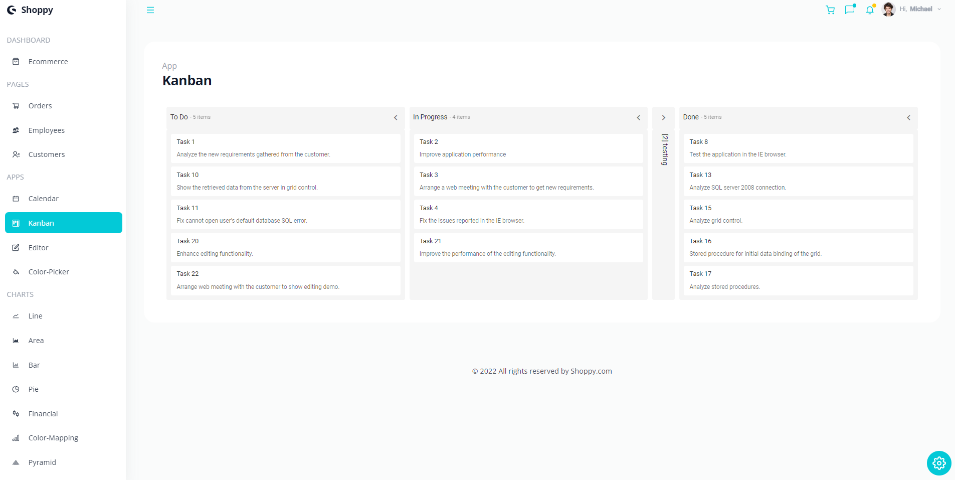This screenshot has width=955, height=480.
Task: Collapse the To Do column
Action: point(396,117)
